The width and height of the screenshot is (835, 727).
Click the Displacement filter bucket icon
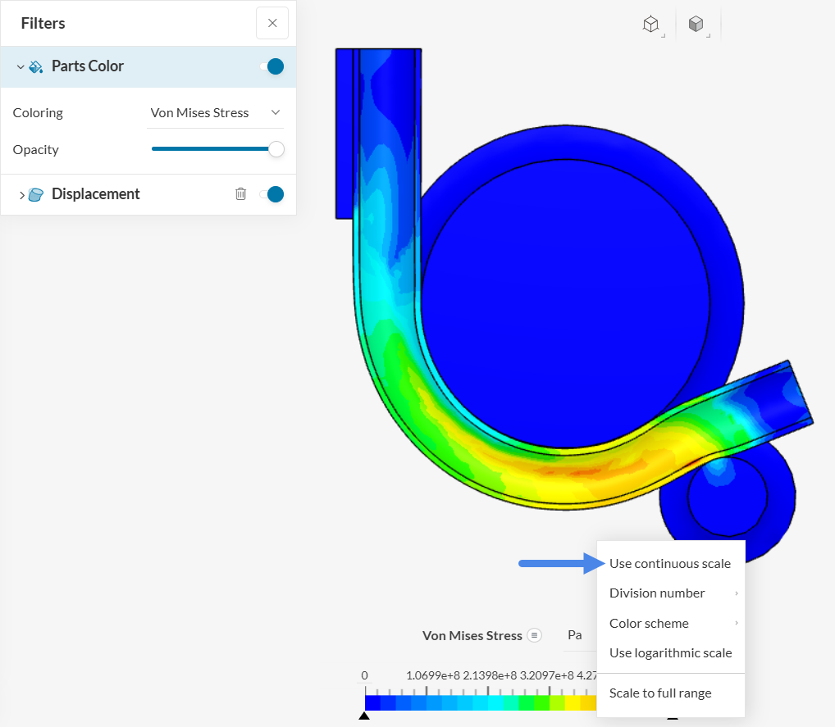pos(36,194)
